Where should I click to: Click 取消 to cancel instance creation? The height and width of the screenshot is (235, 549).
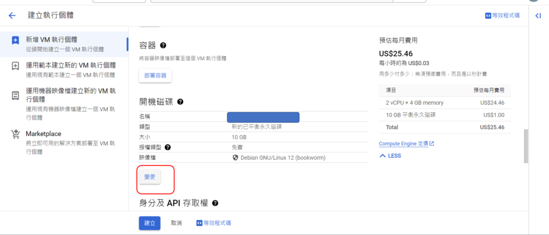point(176,223)
